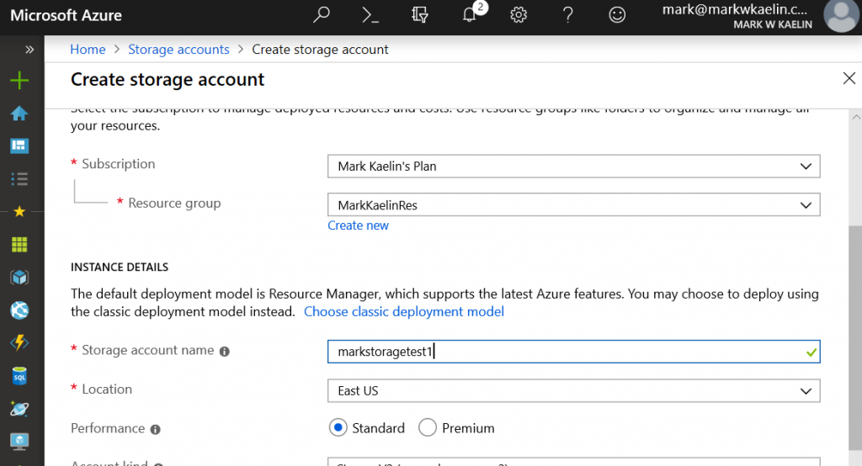The width and height of the screenshot is (862, 466).
Task: Click Create new resource group link
Action: [x=358, y=225]
